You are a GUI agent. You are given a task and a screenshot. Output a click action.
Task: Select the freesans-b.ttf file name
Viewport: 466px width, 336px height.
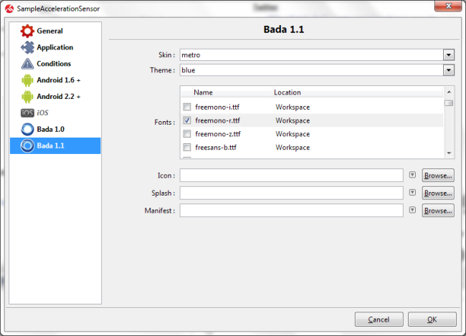click(x=216, y=147)
